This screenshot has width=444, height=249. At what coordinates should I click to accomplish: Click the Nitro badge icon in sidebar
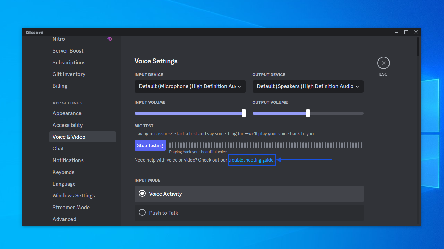pos(110,39)
